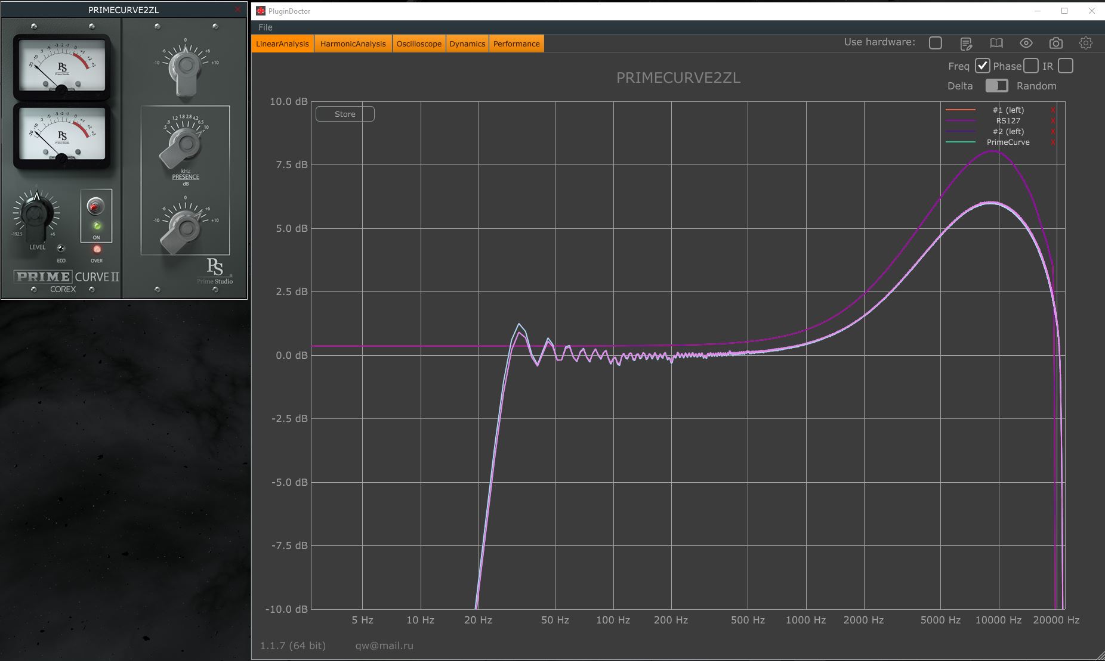Maximize the PluginDoctor window

coord(1064,11)
